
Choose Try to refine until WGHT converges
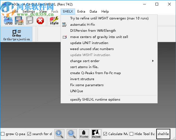tap(109, 18)
